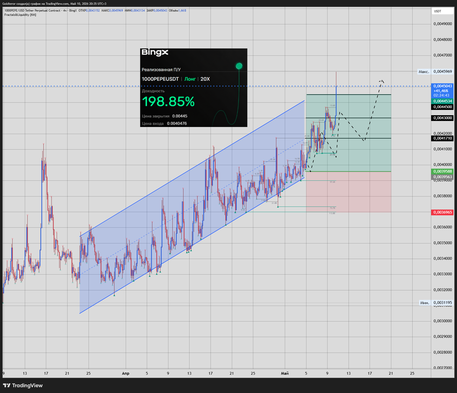This screenshot has width=457, height=393.
Task: Click the +41,46% change label
Action: click(441, 91)
